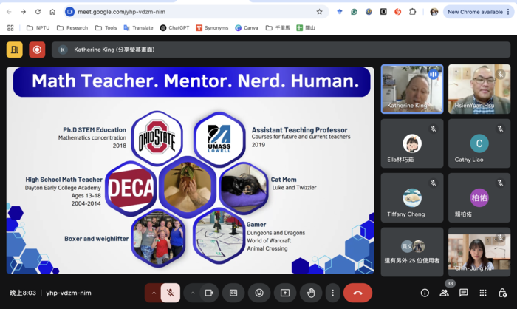Open the in-call chat panel
The width and height of the screenshot is (517, 309).
[x=464, y=293]
